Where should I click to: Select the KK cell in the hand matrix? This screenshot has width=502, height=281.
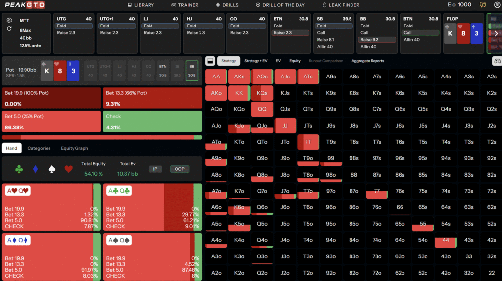point(239,93)
